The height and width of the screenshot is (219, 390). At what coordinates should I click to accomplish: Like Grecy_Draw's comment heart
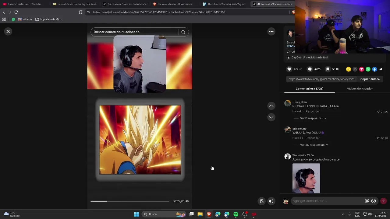[x=378, y=112]
